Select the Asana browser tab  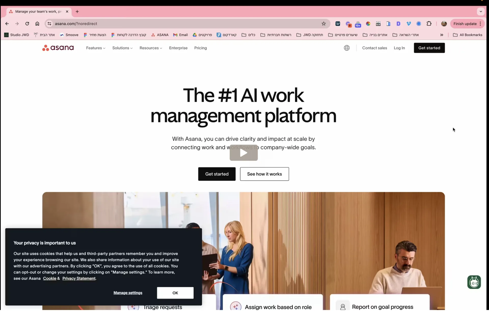39,11
